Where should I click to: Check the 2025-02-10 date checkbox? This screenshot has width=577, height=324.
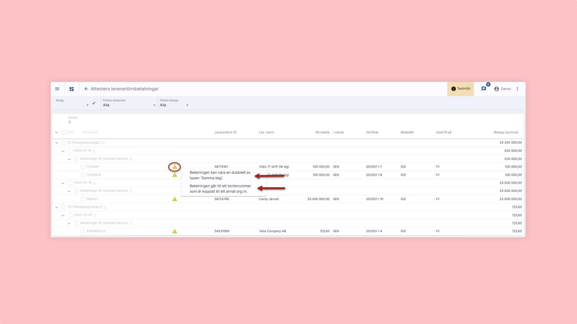pyautogui.click(x=70, y=183)
